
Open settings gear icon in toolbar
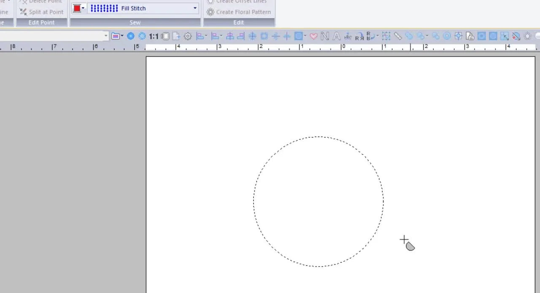tap(188, 36)
